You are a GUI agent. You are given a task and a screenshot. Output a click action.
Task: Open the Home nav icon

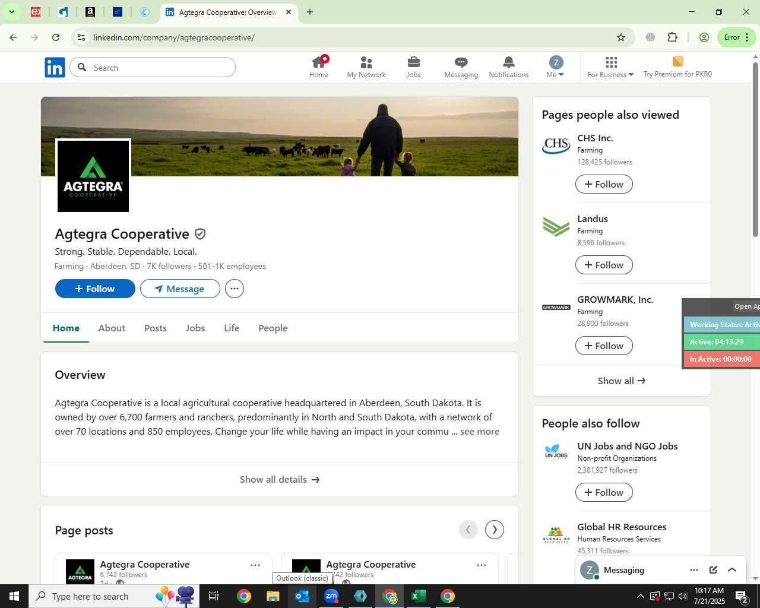(x=319, y=66)
